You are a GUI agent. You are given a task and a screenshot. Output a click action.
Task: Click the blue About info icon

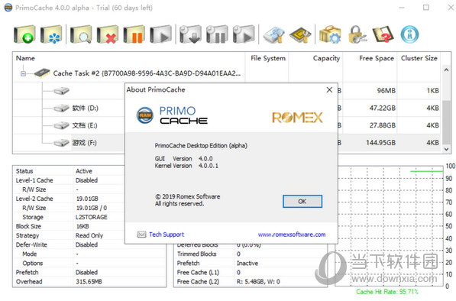409,34
